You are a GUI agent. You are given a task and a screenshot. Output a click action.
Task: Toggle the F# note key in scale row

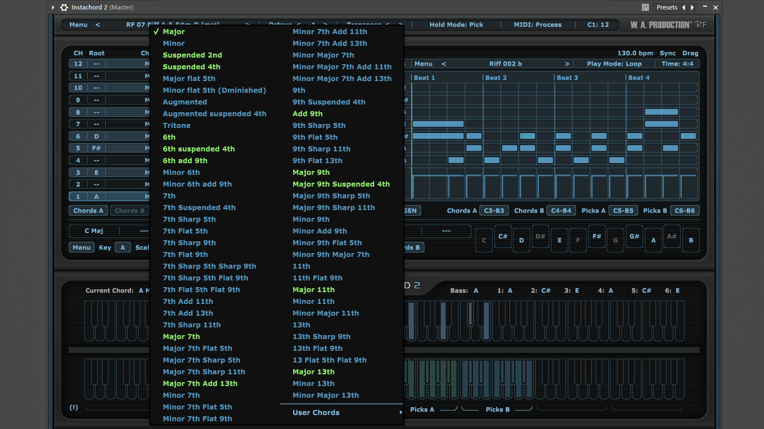coord(597,236)
